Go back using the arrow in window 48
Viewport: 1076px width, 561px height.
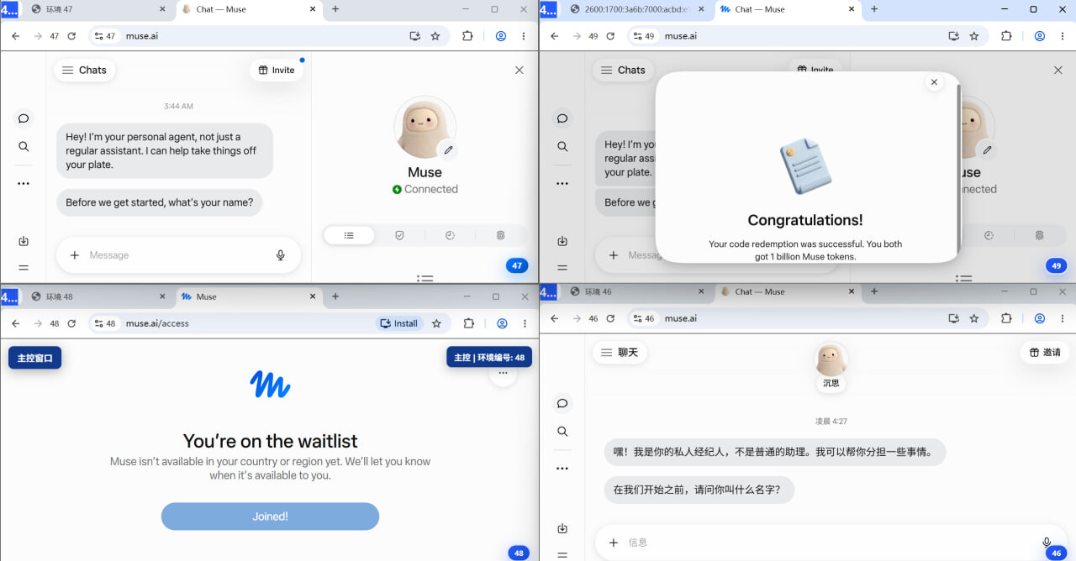(15, 323)
